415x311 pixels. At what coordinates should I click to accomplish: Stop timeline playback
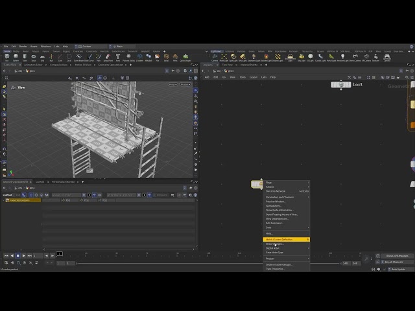pyautogui.click(x=18, y=256)
